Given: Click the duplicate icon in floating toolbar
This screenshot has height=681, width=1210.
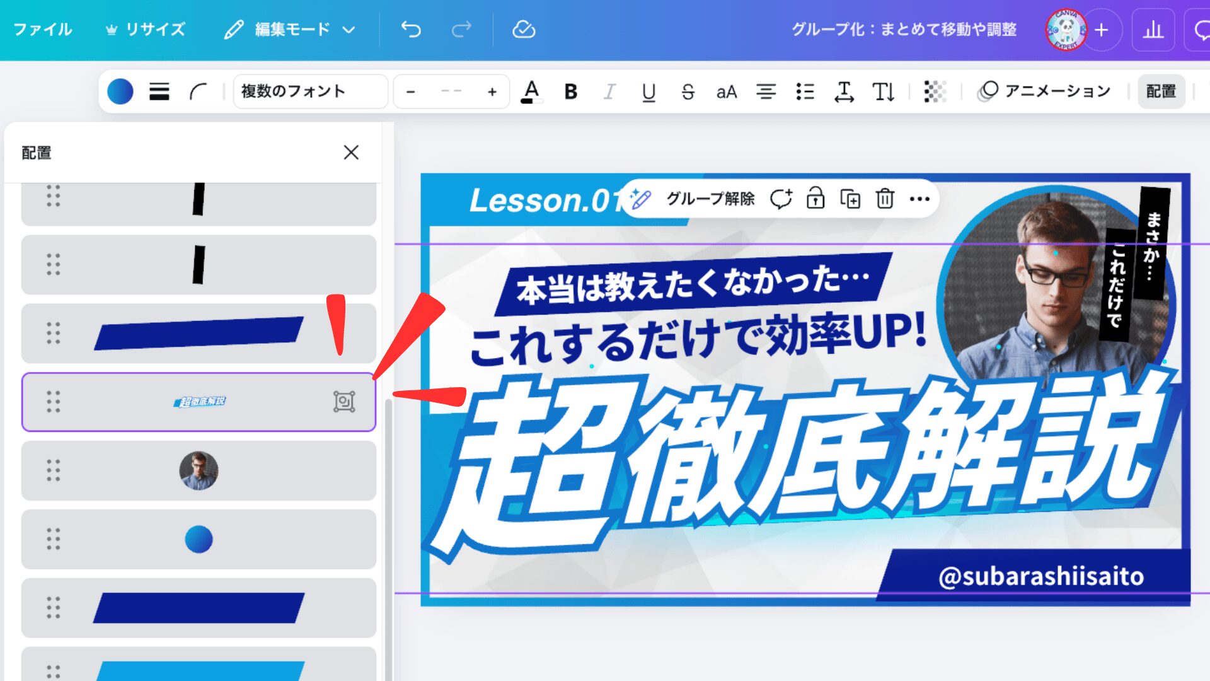Looking at the screenshot, I should (x=850, y=199).
